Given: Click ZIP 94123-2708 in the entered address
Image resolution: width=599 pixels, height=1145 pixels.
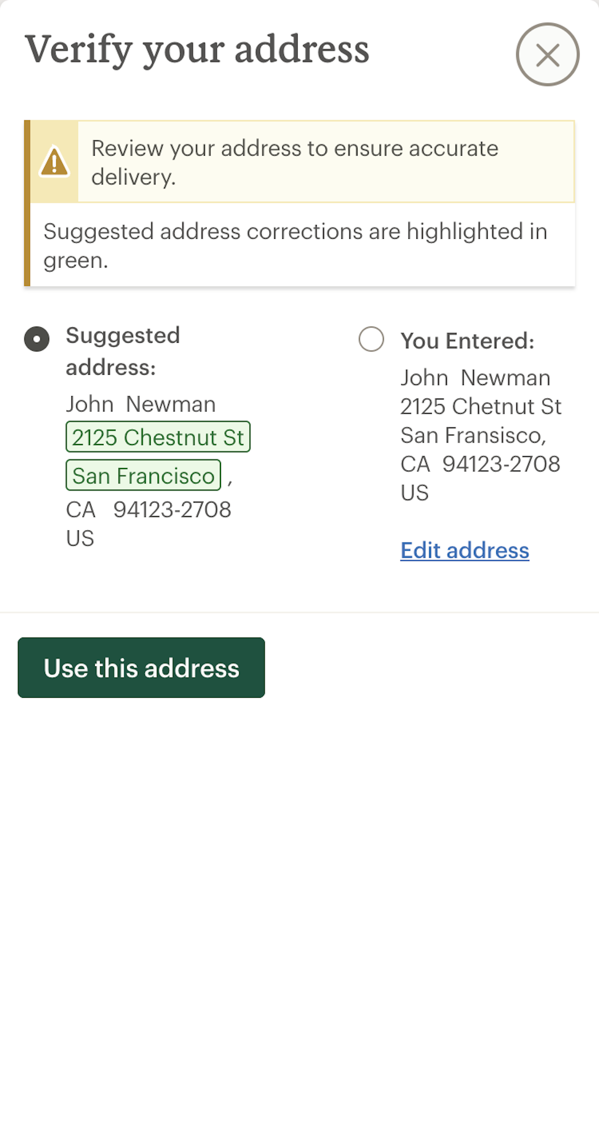Looking at the screenshot, I should coord(501,464).
